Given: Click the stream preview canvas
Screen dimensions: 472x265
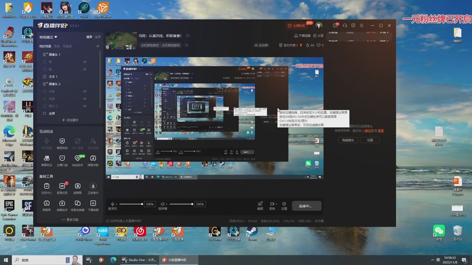Looking at the screenshot, I should click(214, 118).
